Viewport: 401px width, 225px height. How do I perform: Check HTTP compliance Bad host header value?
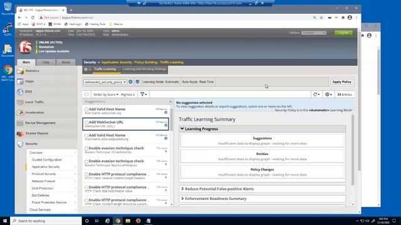tap(86, 187)
